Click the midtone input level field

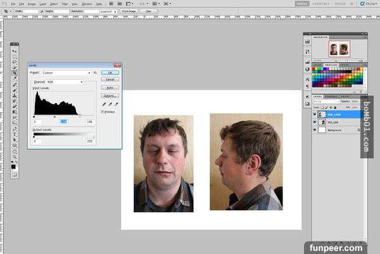63,121
